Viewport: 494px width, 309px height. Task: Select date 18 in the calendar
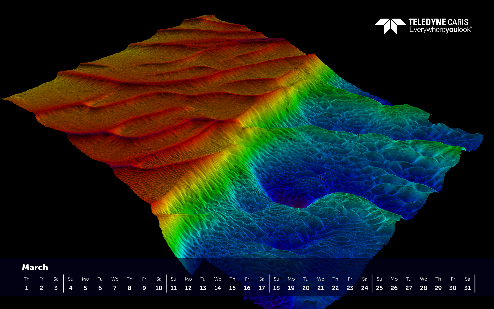coord(276,288)
